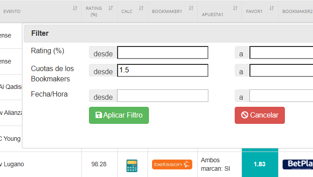The height and width of the screenshot is (177, 313).
Task: Click Aplicar Filtro button
Action: (119, 115)
